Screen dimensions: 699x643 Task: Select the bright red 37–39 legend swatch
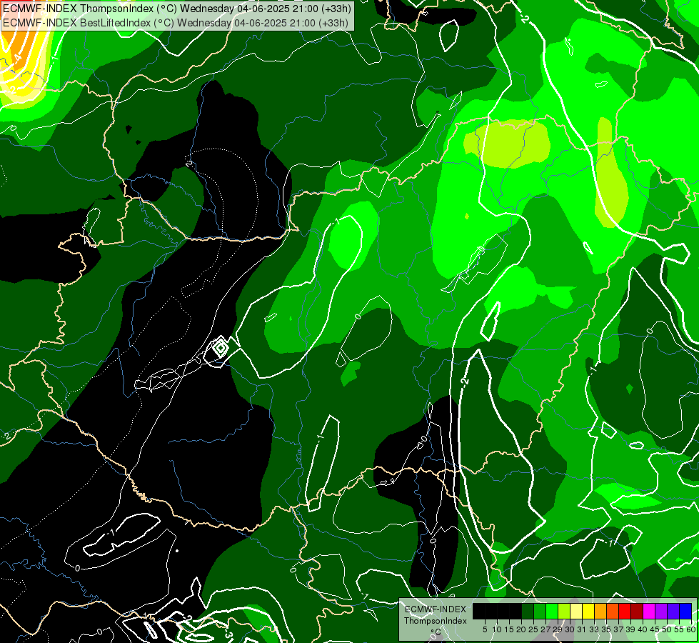pyautogui.click(x=625, y=611)
